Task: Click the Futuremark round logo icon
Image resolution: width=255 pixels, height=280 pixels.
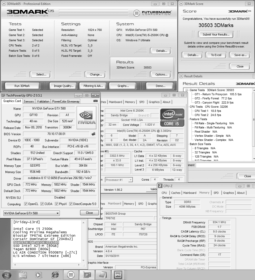Action: (136, 13)
